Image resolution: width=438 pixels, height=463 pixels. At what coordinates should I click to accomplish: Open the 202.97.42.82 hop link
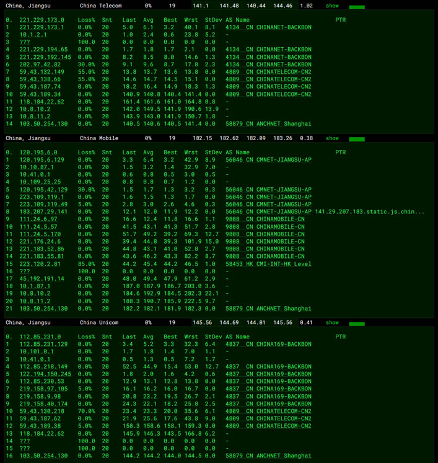tap(40, 64)
